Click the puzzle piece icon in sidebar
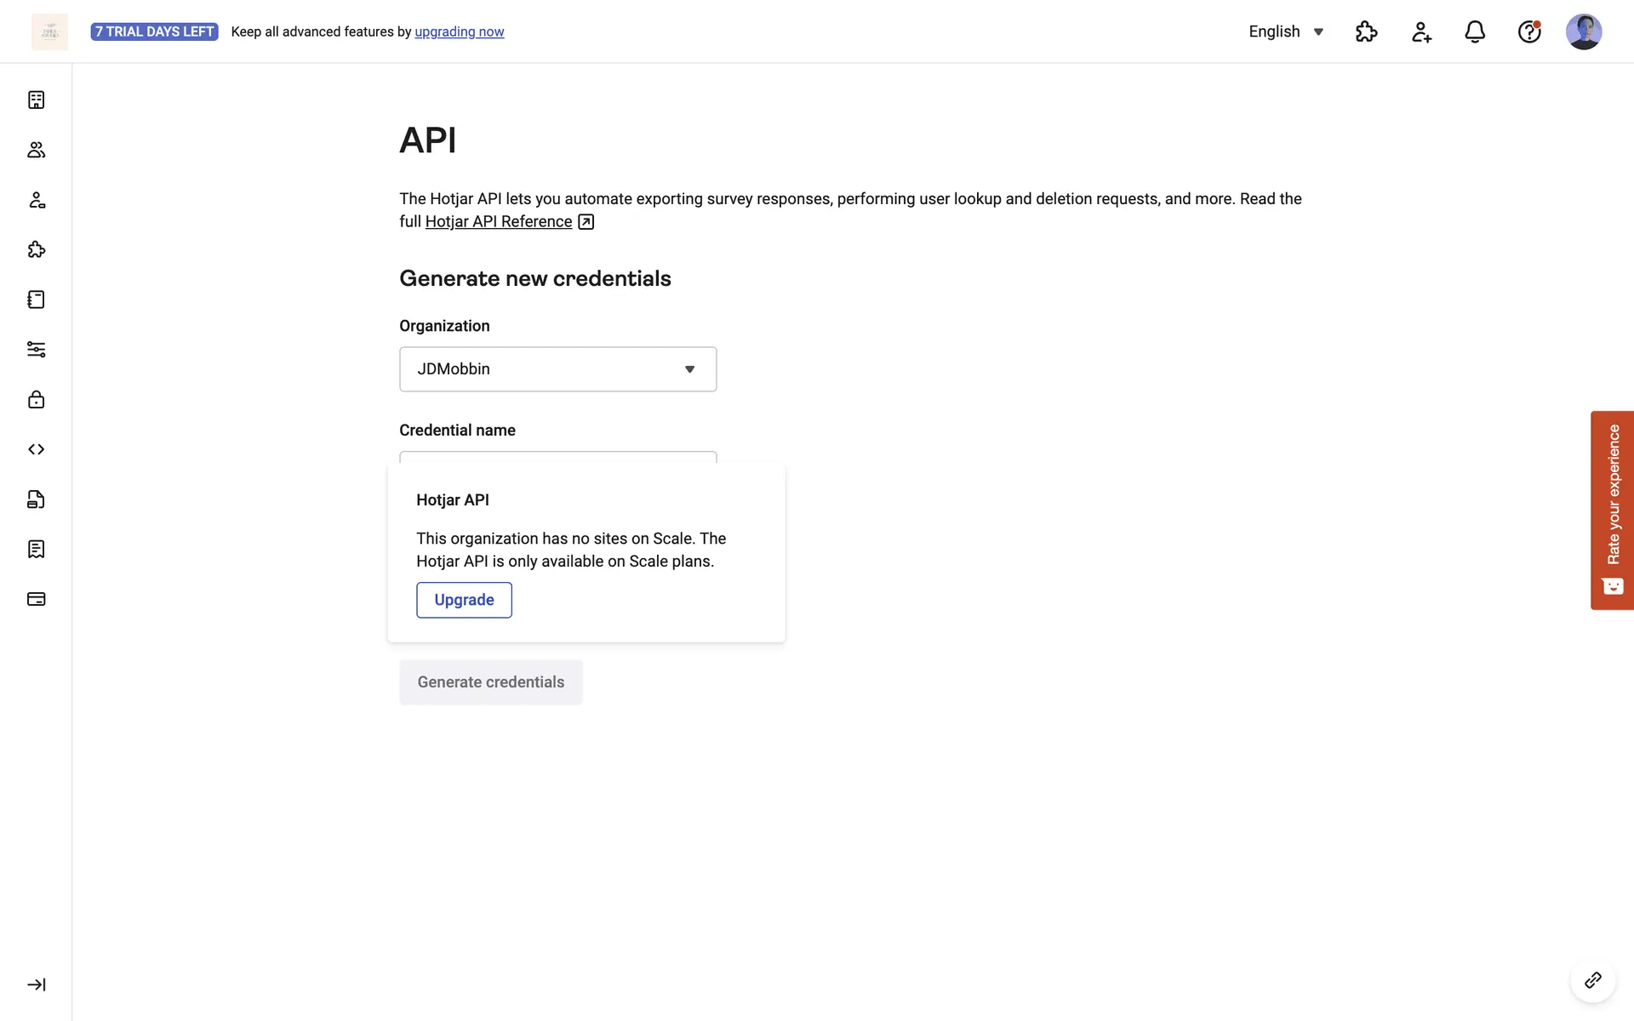 pyautogui.click(x=36, y=249)
